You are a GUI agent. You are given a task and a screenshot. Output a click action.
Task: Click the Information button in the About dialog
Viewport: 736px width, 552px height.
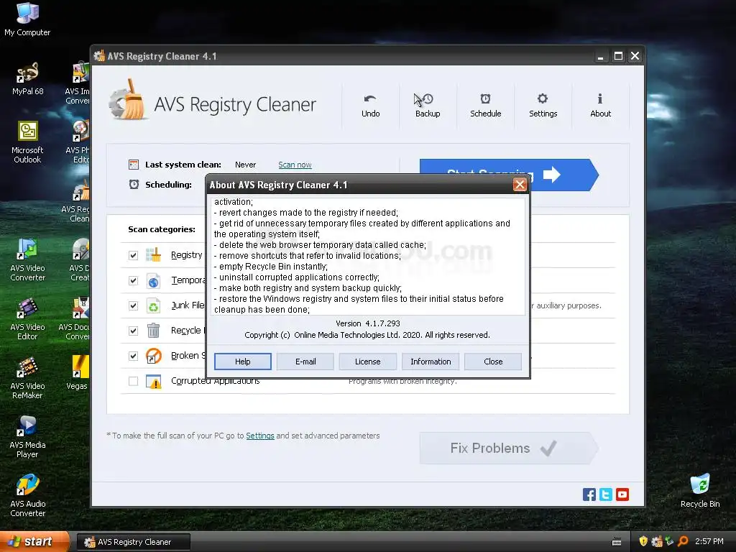(431, 362)
